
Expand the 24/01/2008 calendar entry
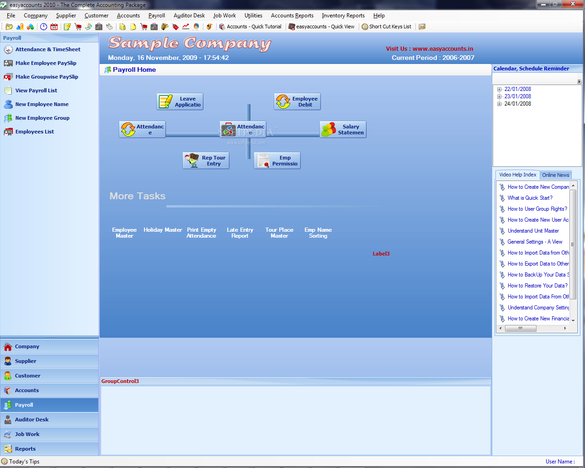click(x=500, y=104)
